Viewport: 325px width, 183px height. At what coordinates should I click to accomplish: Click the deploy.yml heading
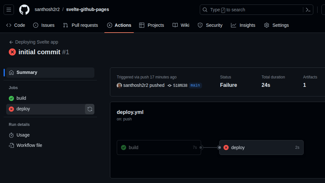click(130, 112)
